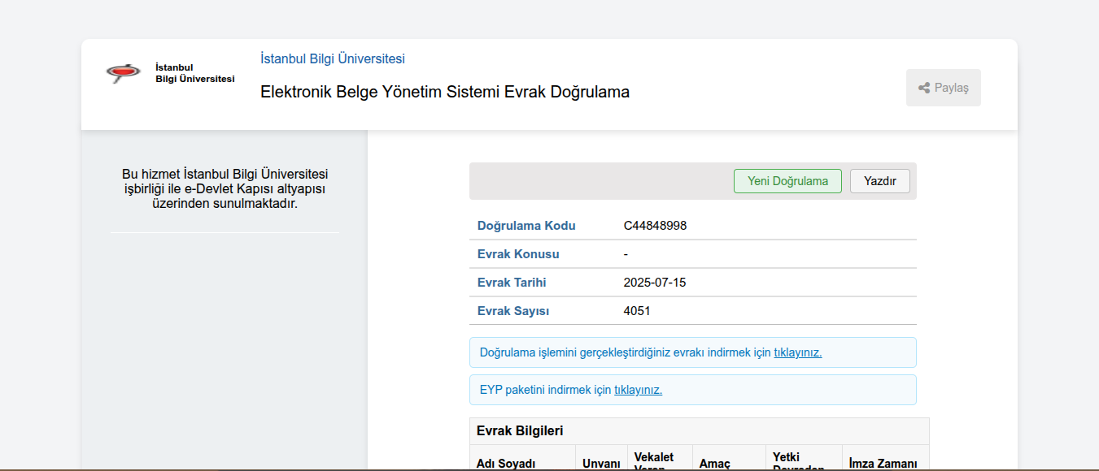
Task: Open the İstanbul Bilgi Üniversitesi header link
Action: [333, 58]
